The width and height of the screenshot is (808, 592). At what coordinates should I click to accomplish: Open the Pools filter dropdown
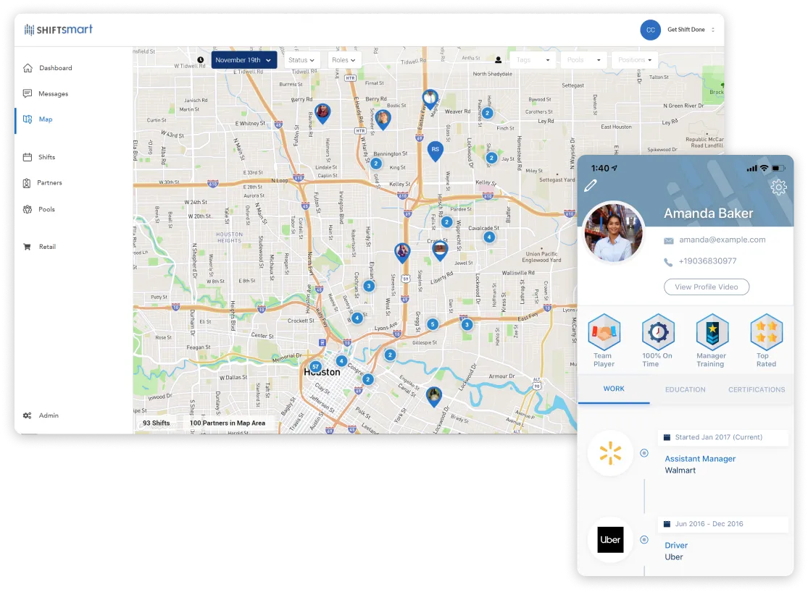point(583,60)
